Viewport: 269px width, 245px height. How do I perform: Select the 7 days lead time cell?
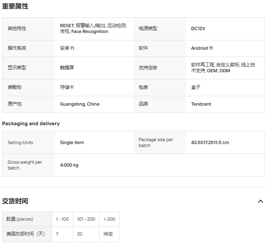tap(63, 234)
